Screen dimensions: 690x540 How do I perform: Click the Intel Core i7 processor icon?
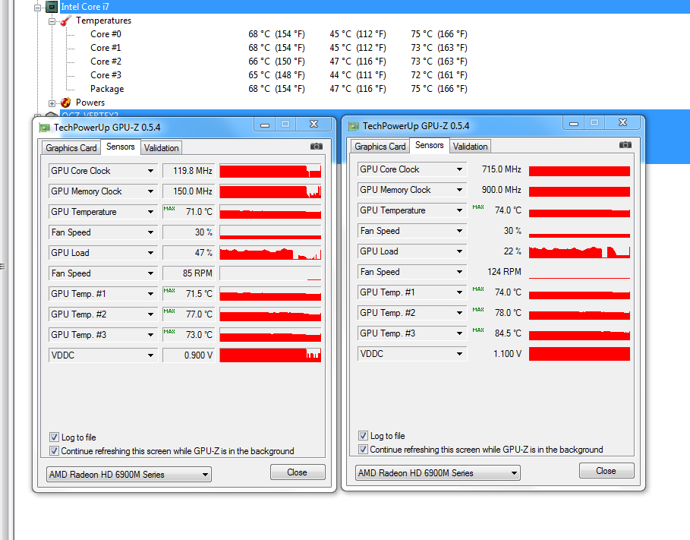tap(52, 7)
